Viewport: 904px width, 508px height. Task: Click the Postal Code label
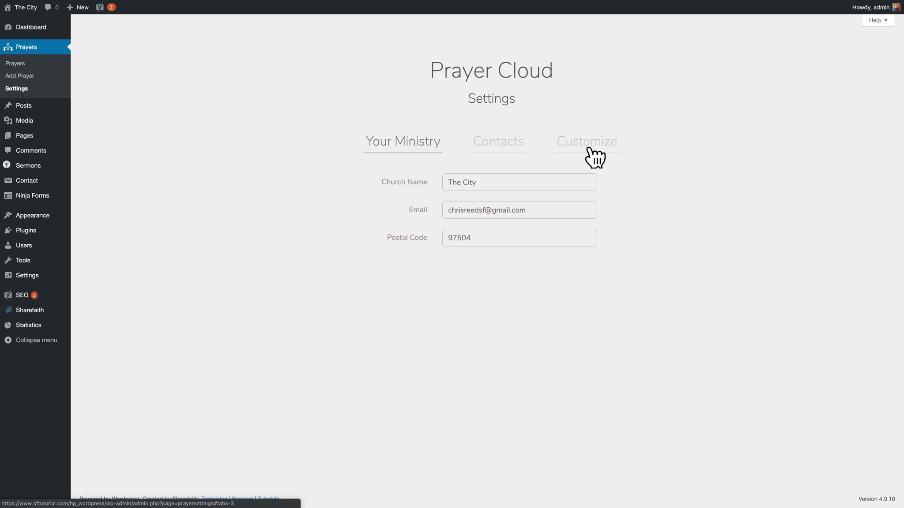point(407,237)
